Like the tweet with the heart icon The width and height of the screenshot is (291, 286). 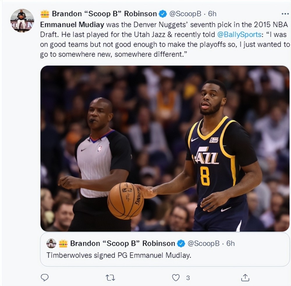[x=176, y=278]
